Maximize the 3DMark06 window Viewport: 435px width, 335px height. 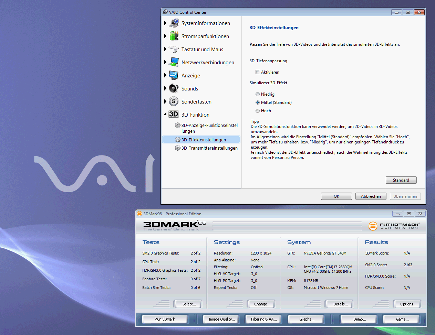[409, 214]
